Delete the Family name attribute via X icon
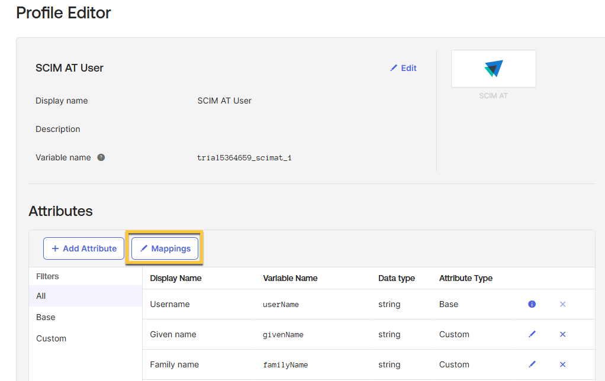605x381 pixels. click(562, 364)
